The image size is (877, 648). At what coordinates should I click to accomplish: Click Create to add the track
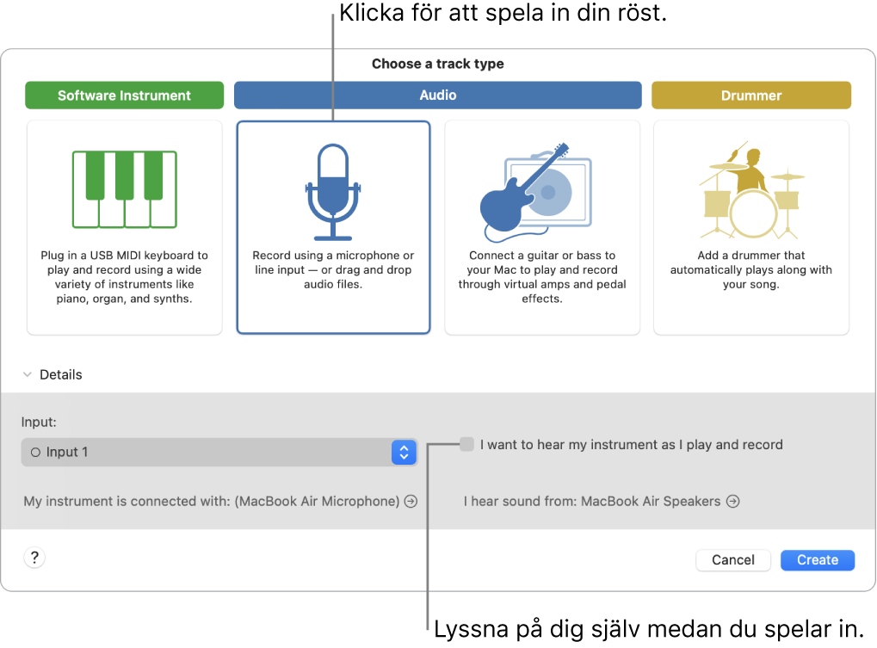[817, 559]
